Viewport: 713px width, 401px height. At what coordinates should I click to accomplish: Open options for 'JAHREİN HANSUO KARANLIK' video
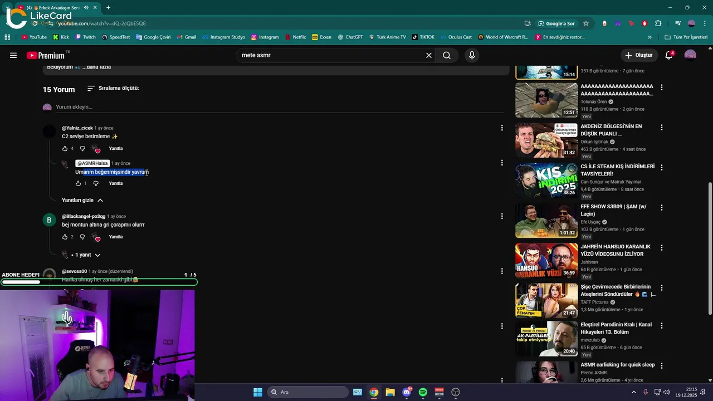click(x=662, y=248)
